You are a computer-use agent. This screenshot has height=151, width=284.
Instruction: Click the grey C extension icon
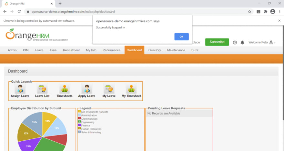[x=259, y=12]
